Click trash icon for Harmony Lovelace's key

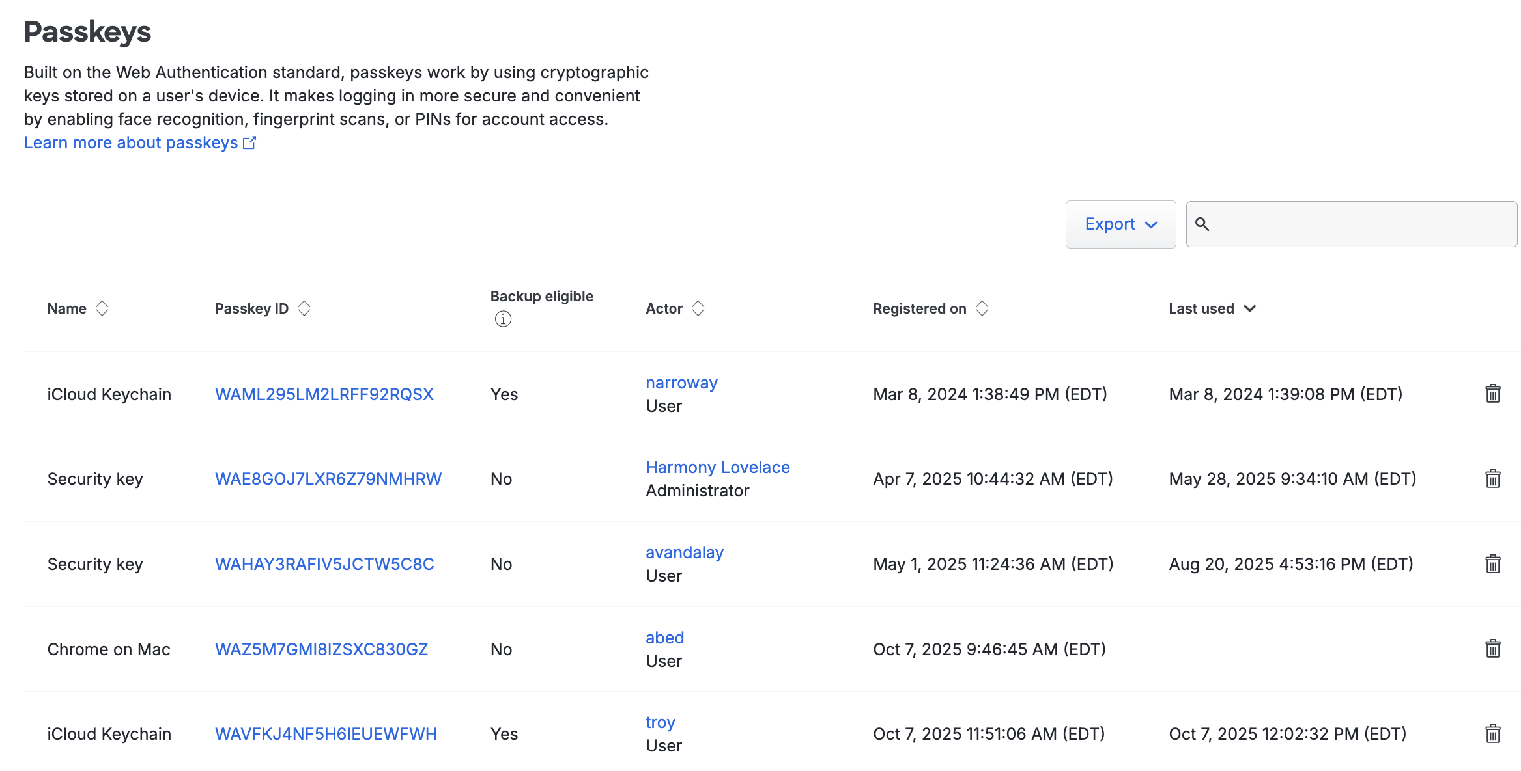coord(1492,479)
